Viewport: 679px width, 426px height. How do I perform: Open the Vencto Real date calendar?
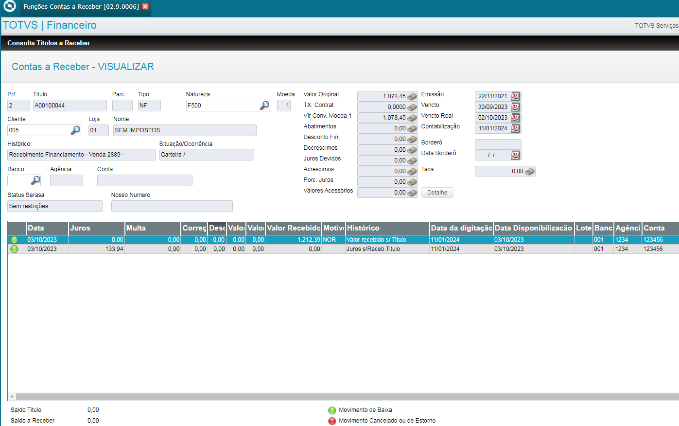tap(515, 118)
